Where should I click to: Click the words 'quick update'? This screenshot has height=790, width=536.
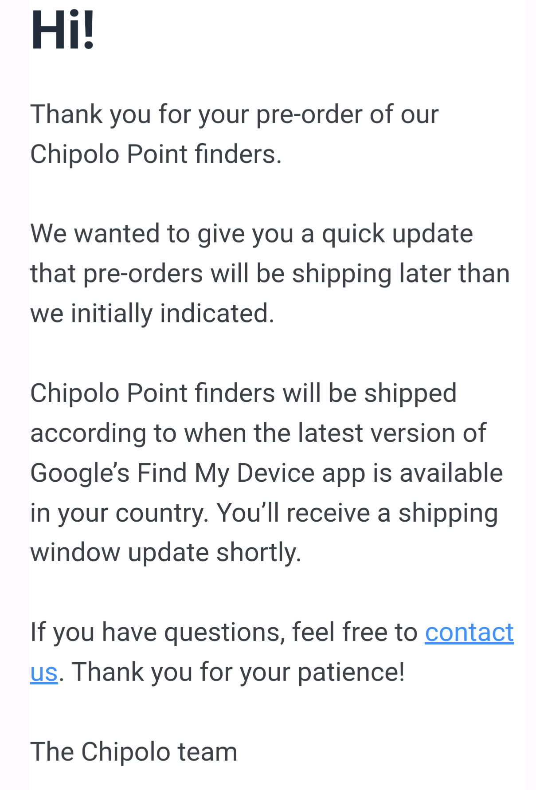397,234
